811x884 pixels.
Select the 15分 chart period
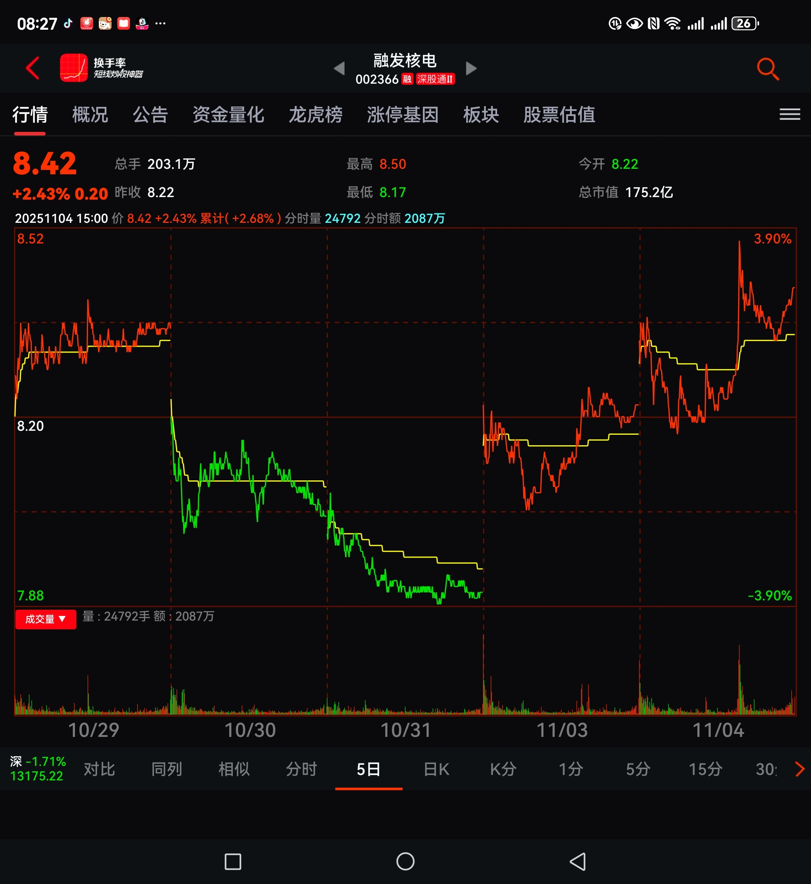(705, 770)
